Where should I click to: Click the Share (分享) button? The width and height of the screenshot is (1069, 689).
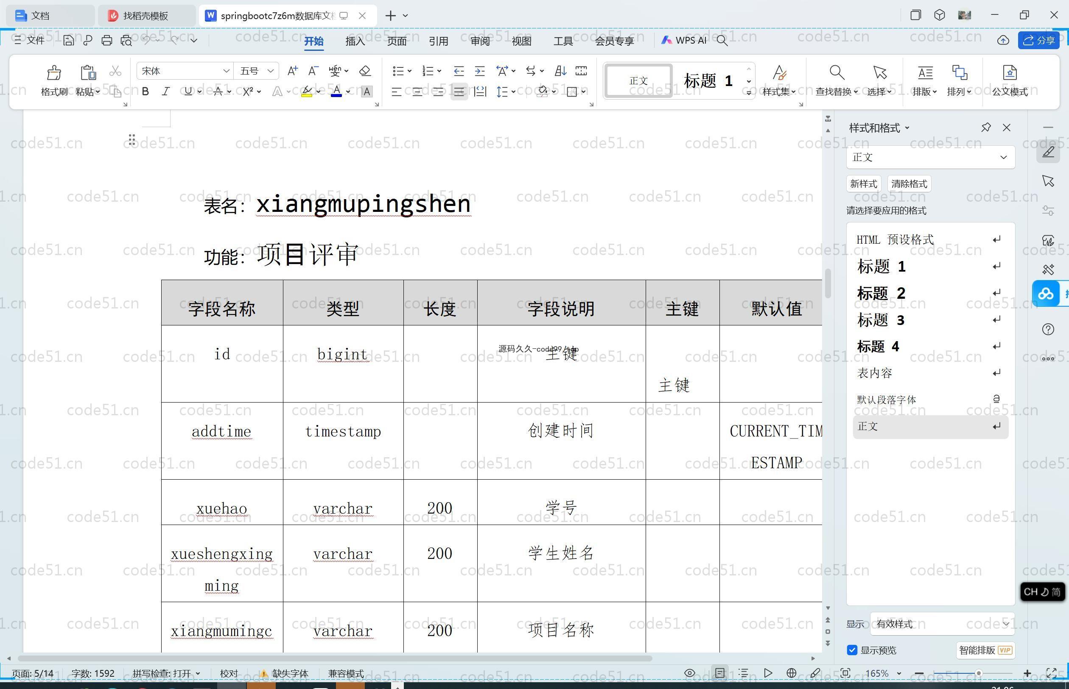tap(1038, 40)
